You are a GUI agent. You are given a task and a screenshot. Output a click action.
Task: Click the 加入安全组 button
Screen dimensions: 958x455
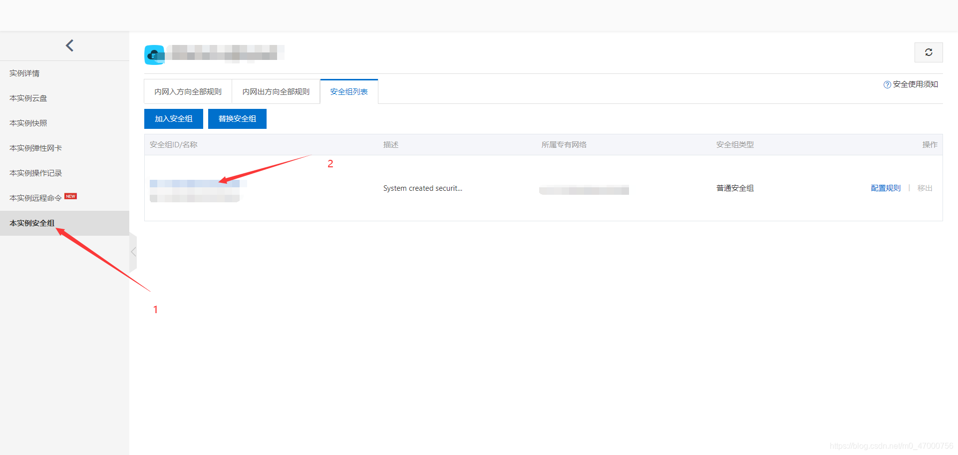174,119
